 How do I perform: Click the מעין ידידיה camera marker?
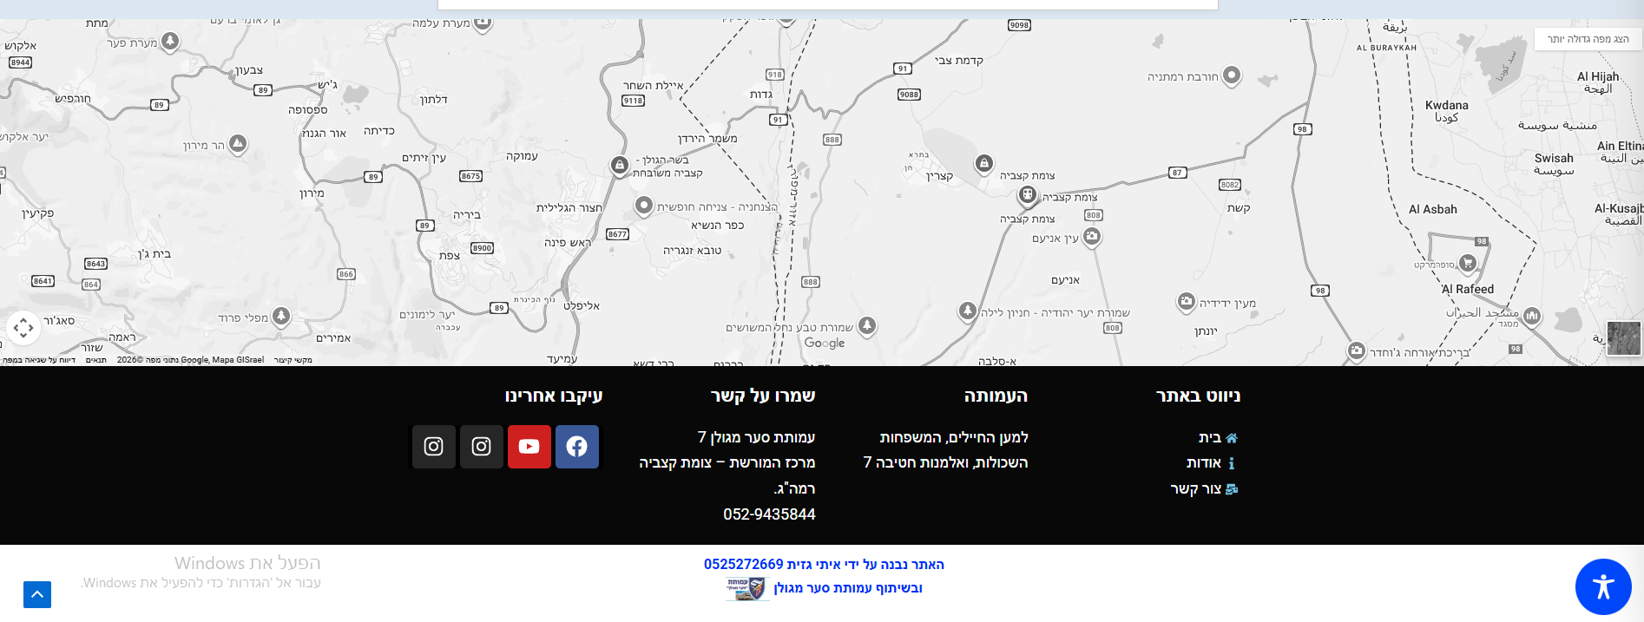1186,301
